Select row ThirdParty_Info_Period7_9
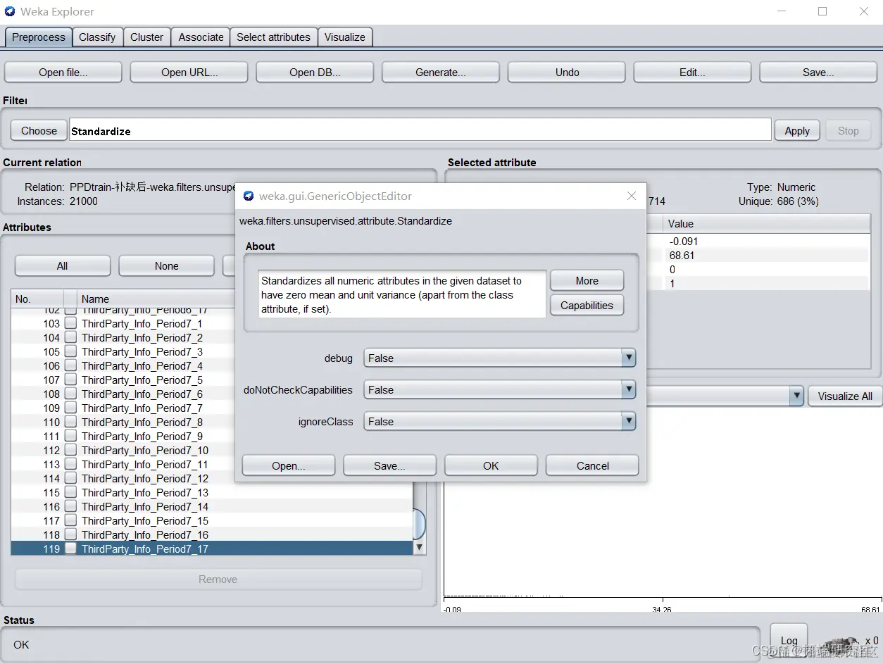Viewport: 883px width, 664px height. (123, 436)
